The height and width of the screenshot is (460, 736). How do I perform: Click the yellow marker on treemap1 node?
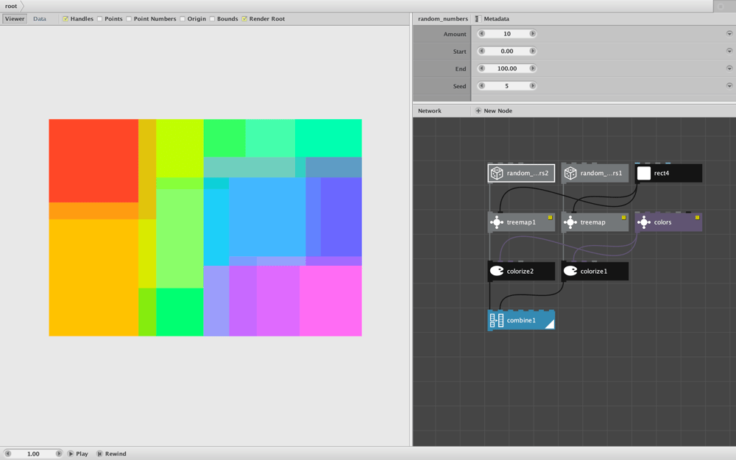[550, 218]
